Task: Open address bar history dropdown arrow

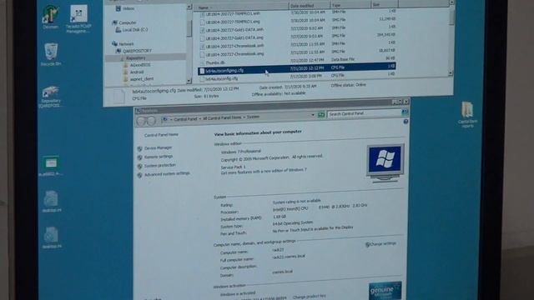Action: [x=313, y=115]
